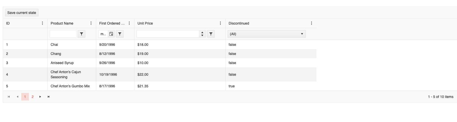Increase the Unit Price filter value
Viewport: 457px width, 122px height.
coord(202,32)
